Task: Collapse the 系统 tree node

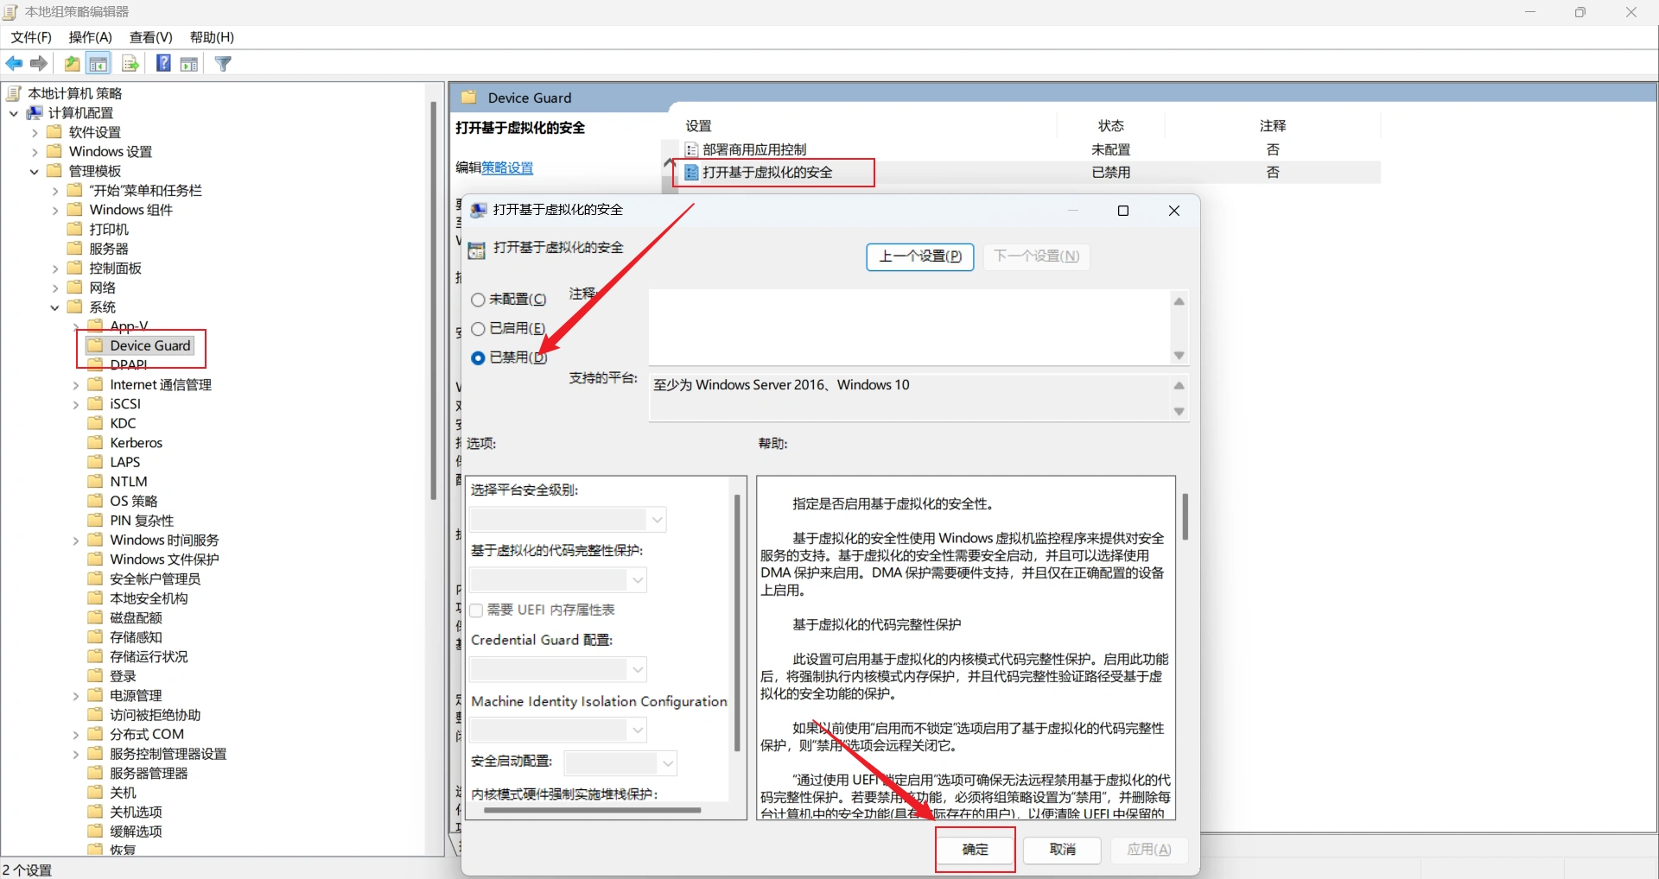Action: click(55, 307)
